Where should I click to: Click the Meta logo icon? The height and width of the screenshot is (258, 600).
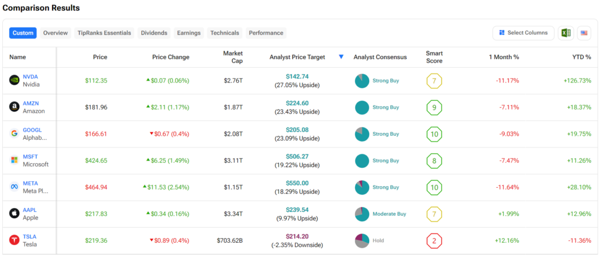pos(15,187)
